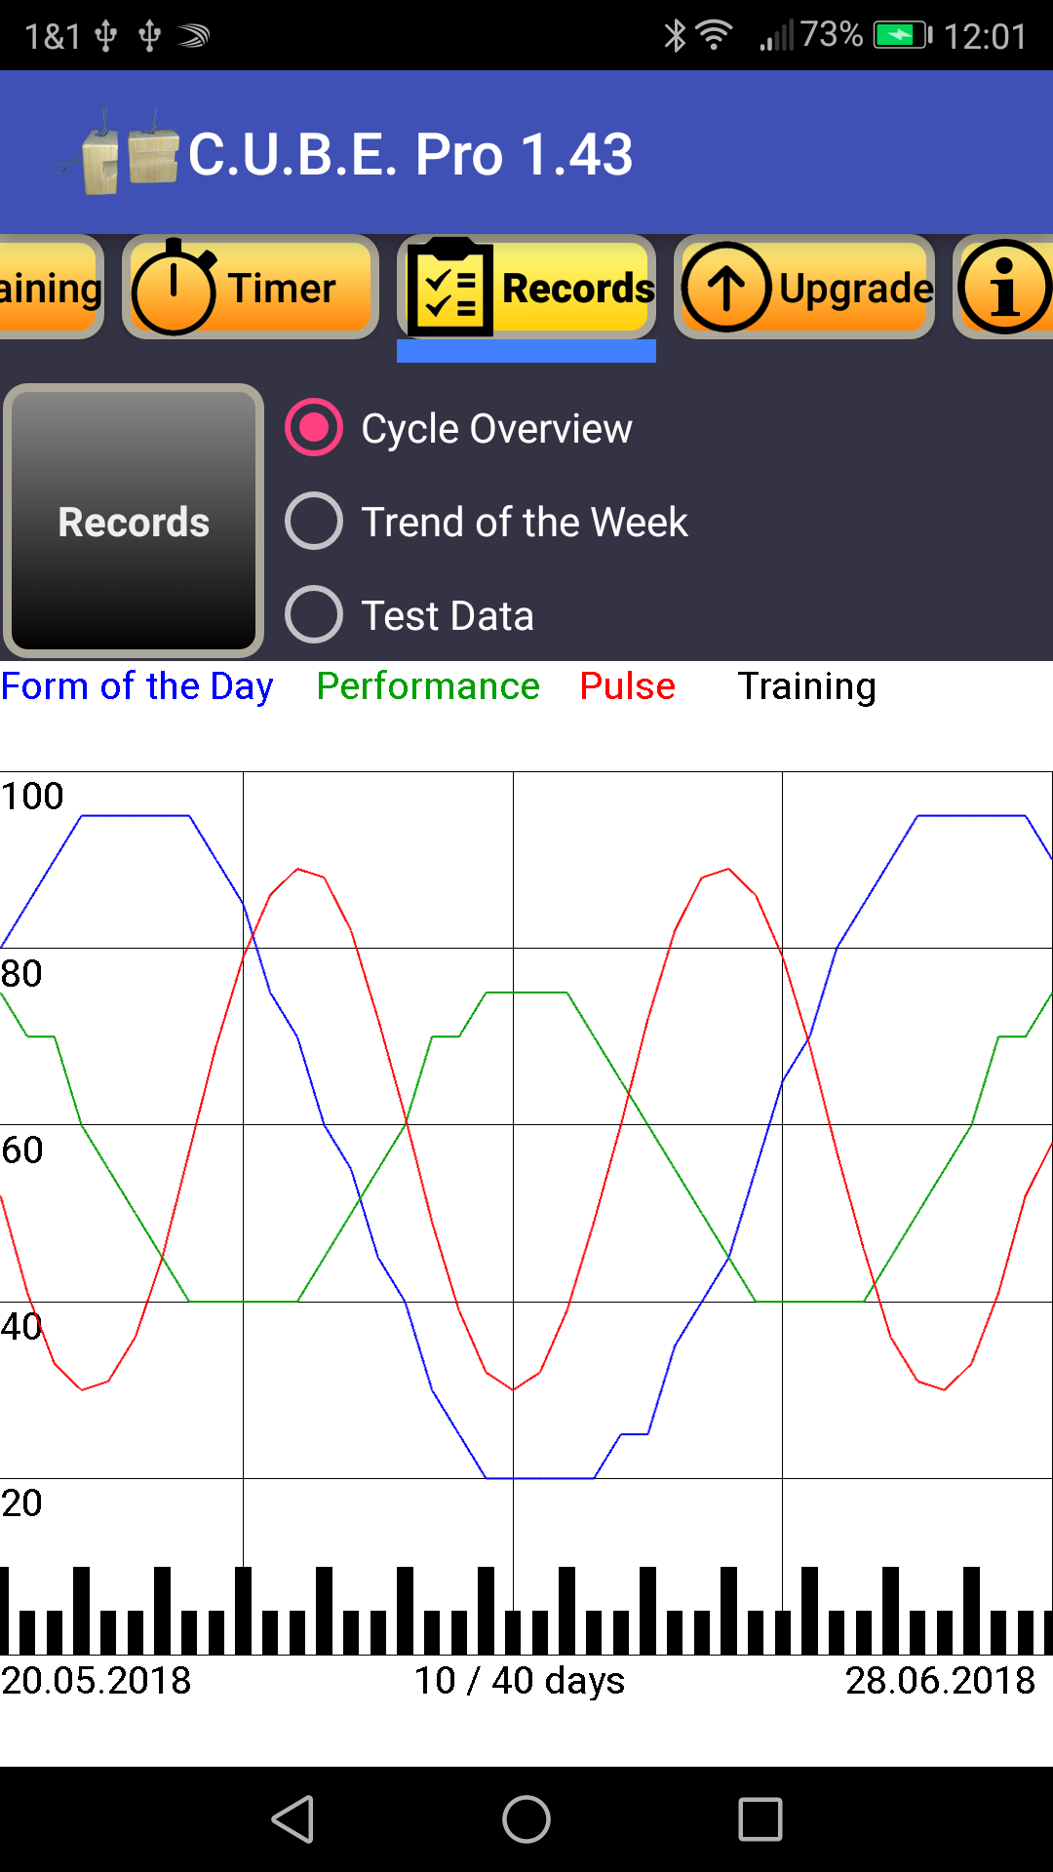Tap the blue Form of the Day legend

pos(137,686)
